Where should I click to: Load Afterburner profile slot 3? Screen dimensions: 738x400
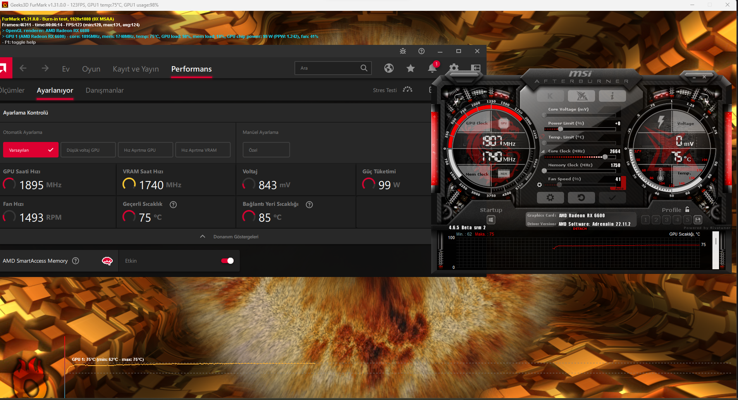pyautogui.click(x=666, y=220)
